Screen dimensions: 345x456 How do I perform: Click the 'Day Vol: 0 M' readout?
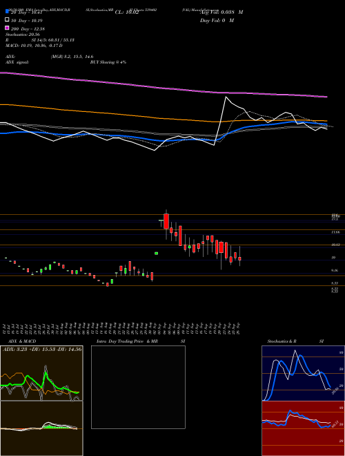tap(217, 21)
